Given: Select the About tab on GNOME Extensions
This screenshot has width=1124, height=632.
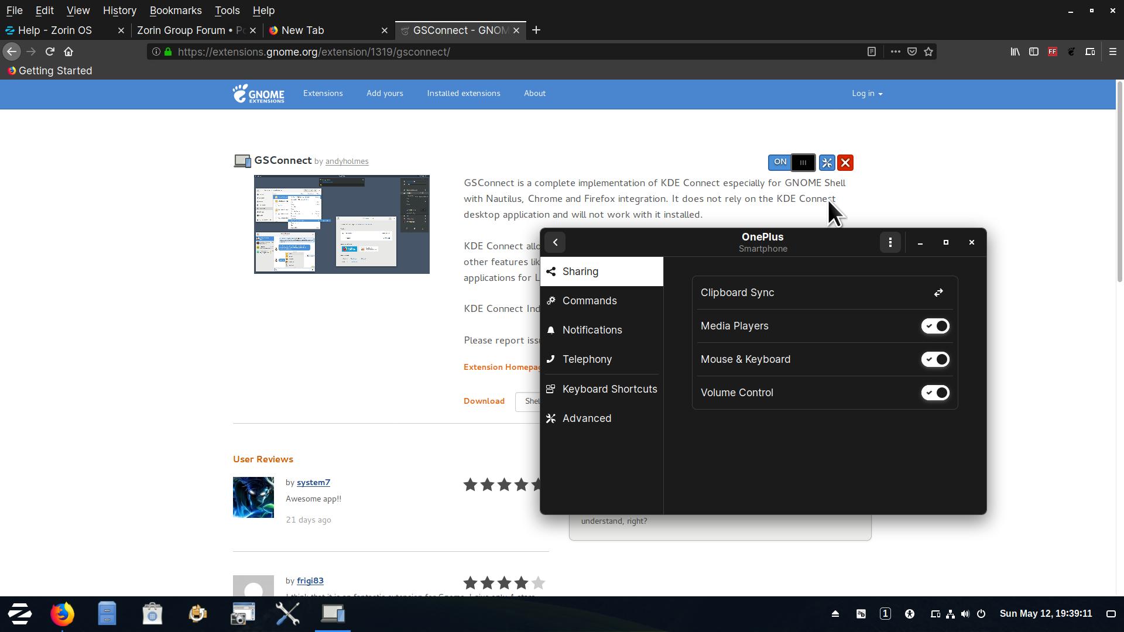Looking at the screenshot, I should click(x=535, y=92).
